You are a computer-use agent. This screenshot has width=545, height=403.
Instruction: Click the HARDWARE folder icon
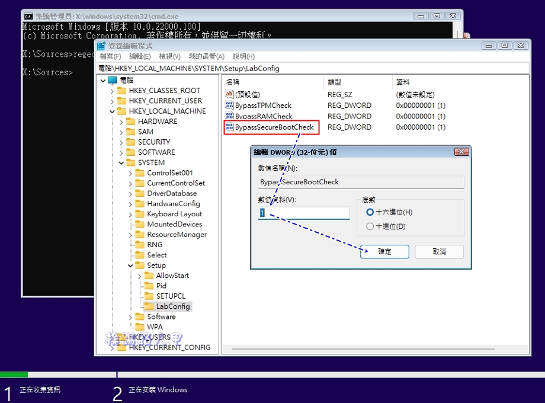pos(131,121)
